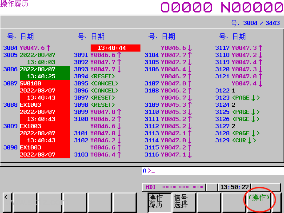Select entry 3096 <CANCEL>
Image resolution: width=284 pixels, height=213 pixels.
click(x=96, y=90)
